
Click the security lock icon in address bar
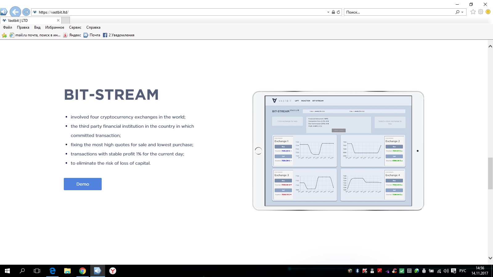[x=333, y=12]
